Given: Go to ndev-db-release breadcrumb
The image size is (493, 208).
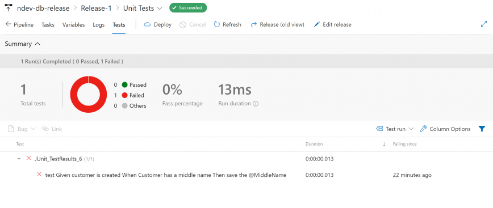Looking at the screenshot, I should tap(43, 8).
